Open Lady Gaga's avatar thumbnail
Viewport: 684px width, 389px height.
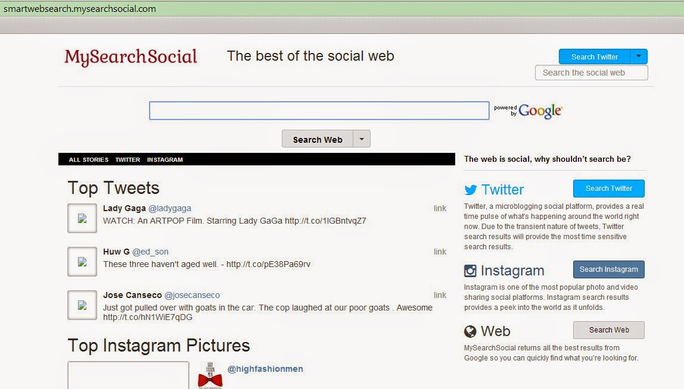(x=82, y=218)
